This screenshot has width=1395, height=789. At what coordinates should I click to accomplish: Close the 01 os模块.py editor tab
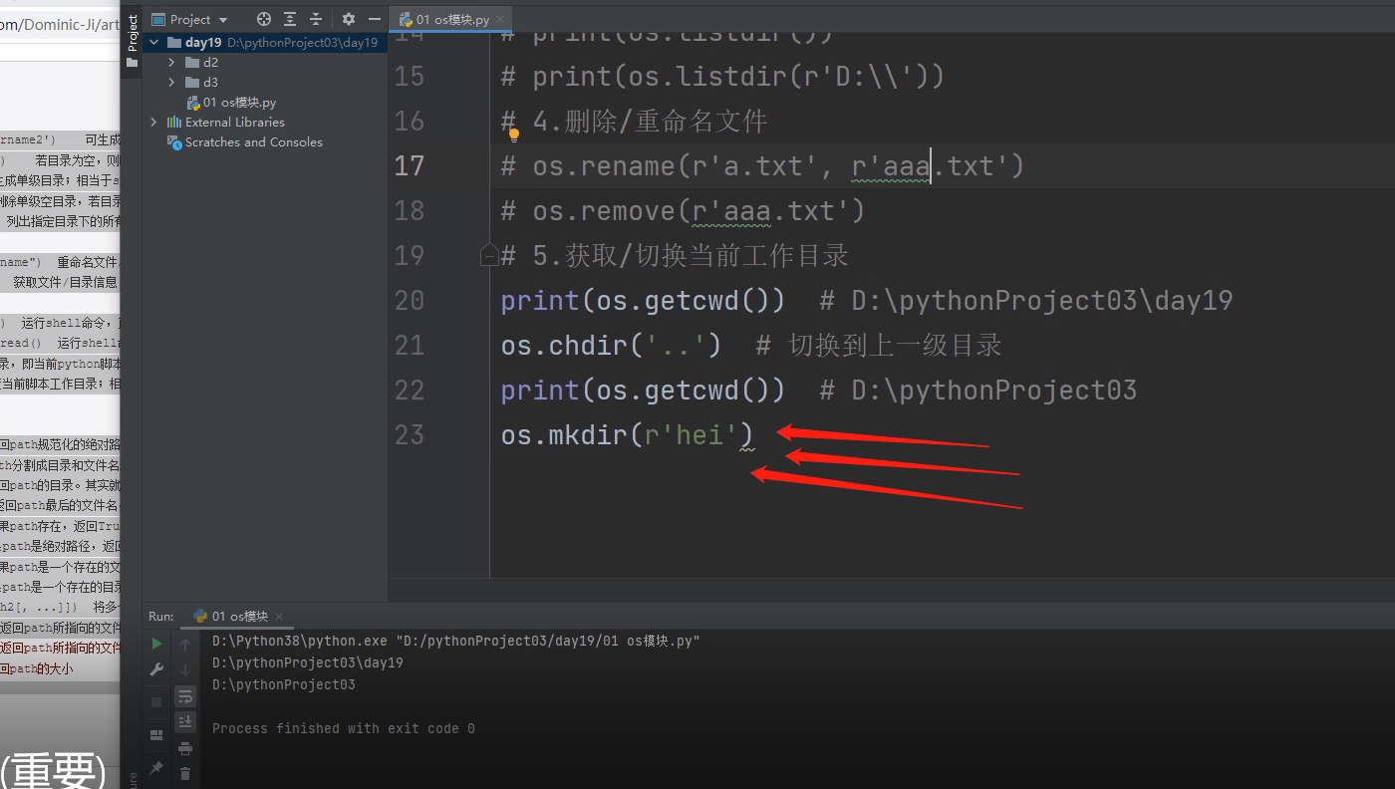click(500, 19)
